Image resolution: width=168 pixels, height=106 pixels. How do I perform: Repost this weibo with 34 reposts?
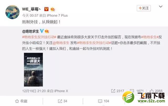tap(62, 101)
